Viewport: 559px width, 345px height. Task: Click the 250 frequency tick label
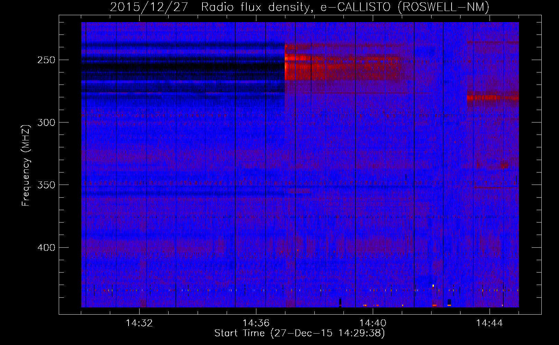coord(46,60)
